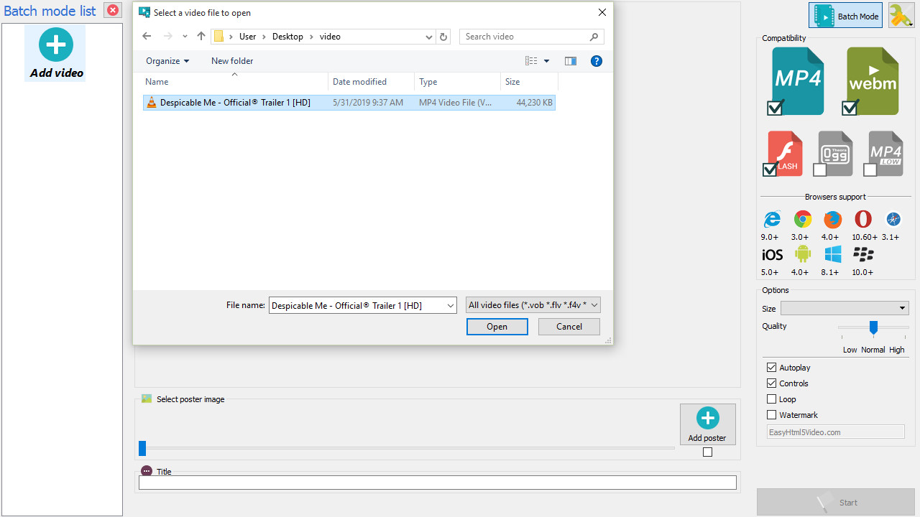Click New folder in dialog toolbar
Image resolution: width=920 pixels, height=517 pixels.
click(x=232, y=61)
